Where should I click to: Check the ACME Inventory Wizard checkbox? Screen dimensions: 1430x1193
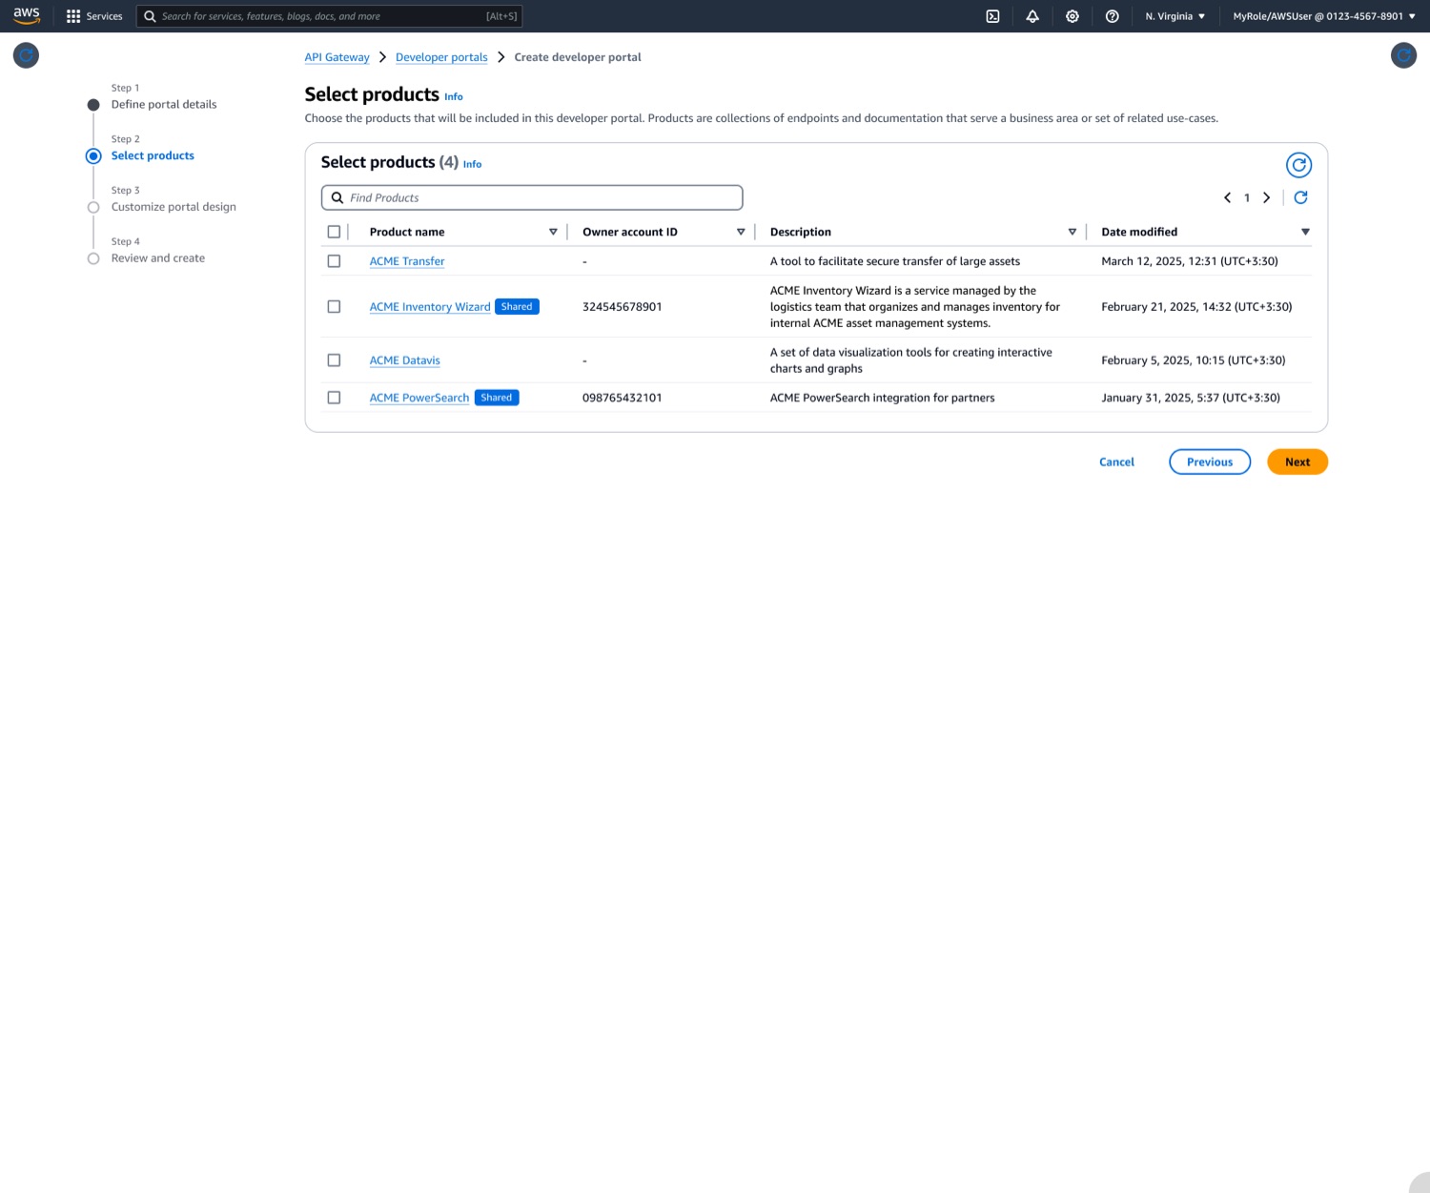(x=334, y=306)
